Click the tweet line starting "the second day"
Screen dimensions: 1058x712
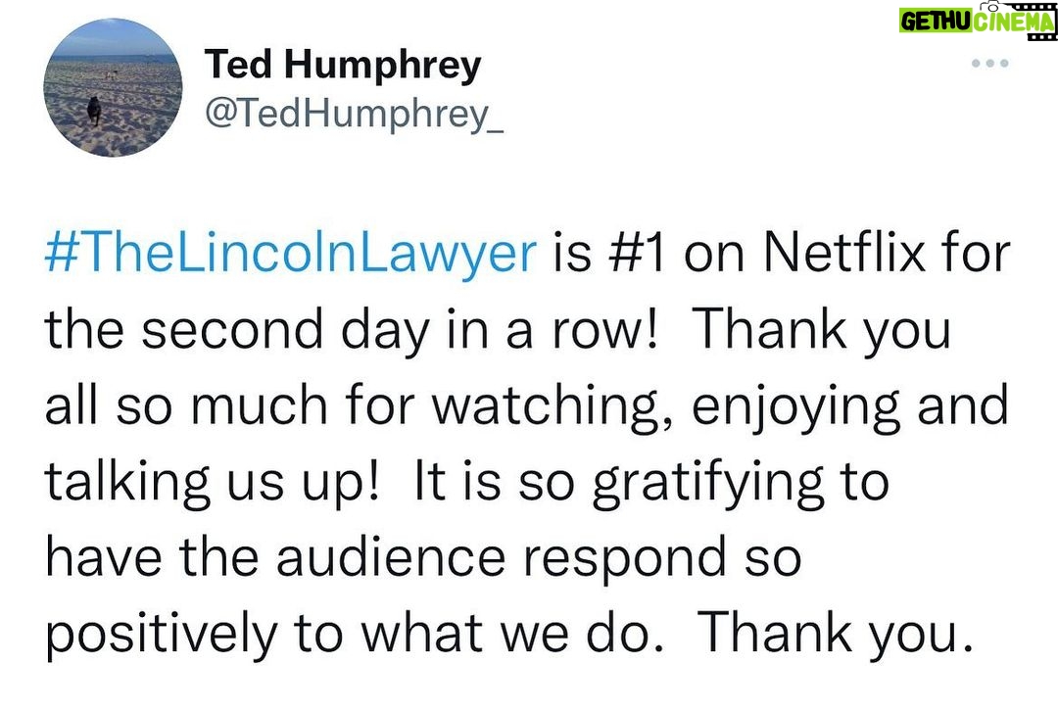[x=498, y=331]
